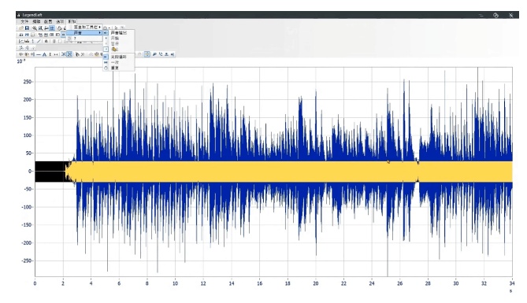Open the 文件 (File) menu

tap(24, 21)
